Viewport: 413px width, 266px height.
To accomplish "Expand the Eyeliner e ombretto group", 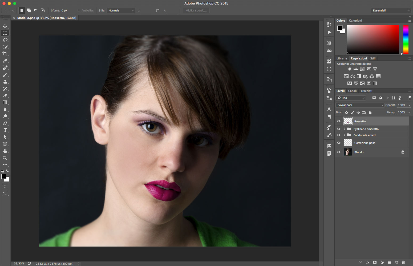I will pyautogui.click(x=344, y=129).
